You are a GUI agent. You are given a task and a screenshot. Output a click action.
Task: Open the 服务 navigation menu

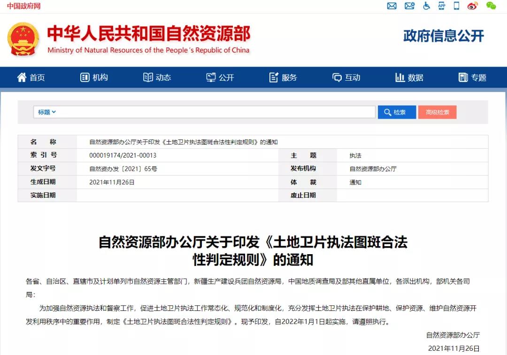coord(283,78)
